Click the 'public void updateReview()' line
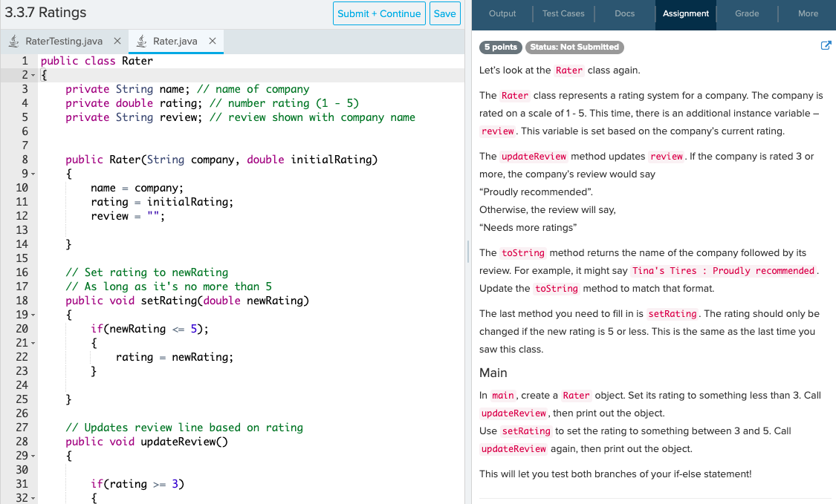This screenshot has height=504, width=836. point(146,442)
